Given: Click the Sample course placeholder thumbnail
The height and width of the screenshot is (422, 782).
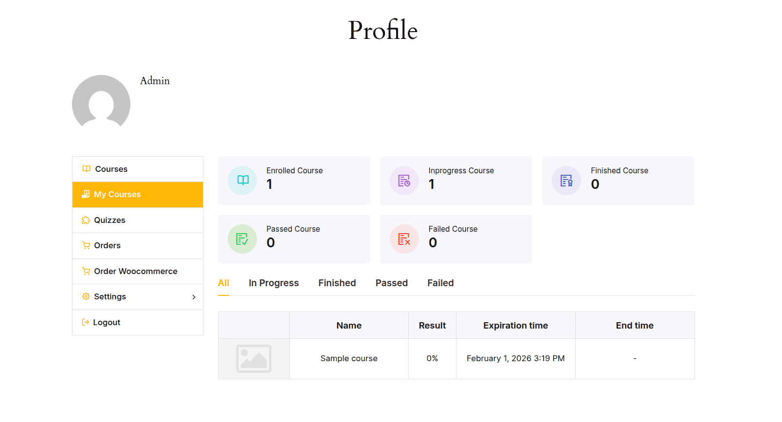Looking at the screenshot, I should (x=254, y=358).
